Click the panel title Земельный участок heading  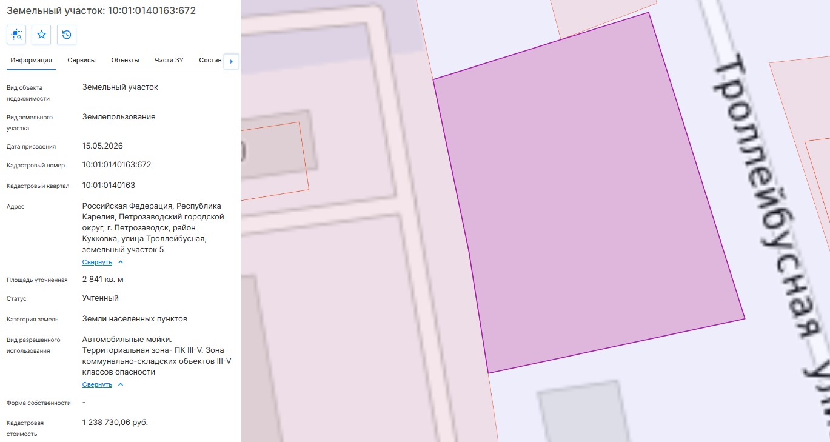tap(101, 11)
